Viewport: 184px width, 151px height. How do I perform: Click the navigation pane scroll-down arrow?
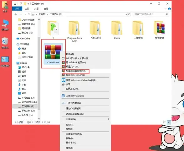[x=39, y=119]
